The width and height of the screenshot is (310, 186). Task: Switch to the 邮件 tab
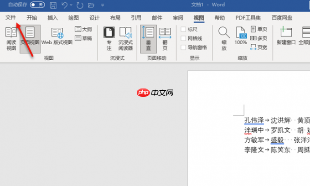(157, 18)
